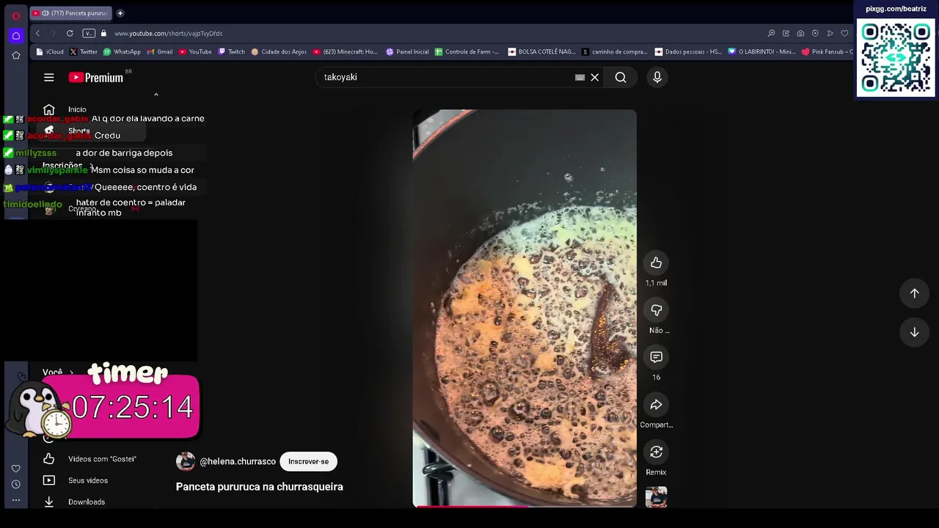
Task: Click the helena.churrasco channel avatar
Action: tap(186, 461)
